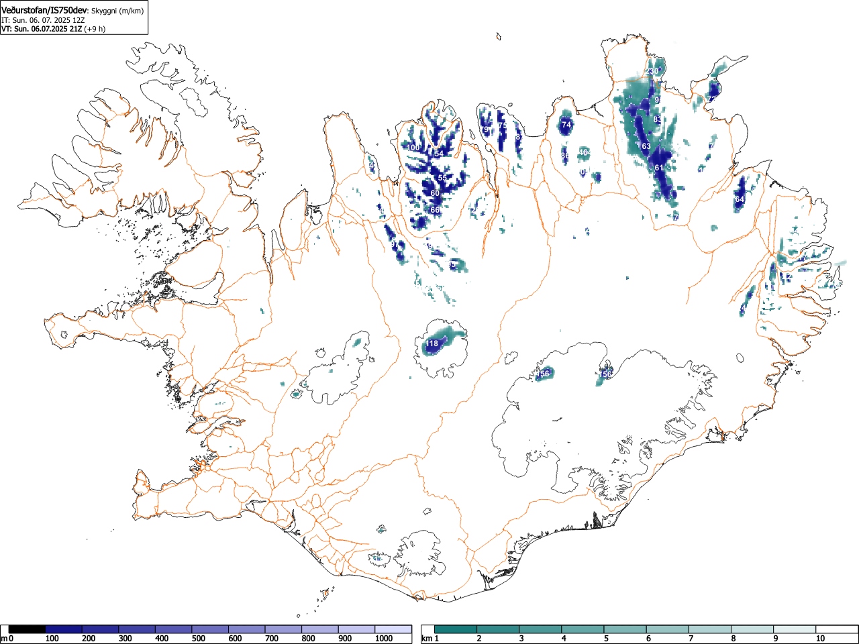The width and height of the screenshot is (859, 644).
Task: Click the '64' visibility value on the map
Action: click(740, 199)
